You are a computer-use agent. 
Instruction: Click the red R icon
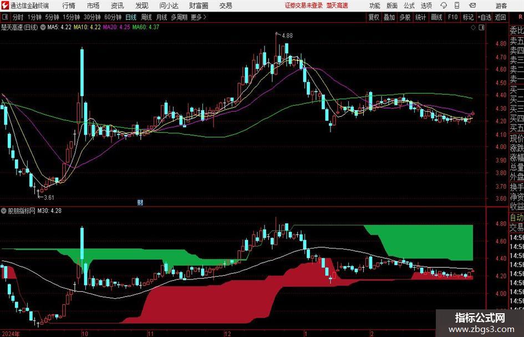click(520, 17)
